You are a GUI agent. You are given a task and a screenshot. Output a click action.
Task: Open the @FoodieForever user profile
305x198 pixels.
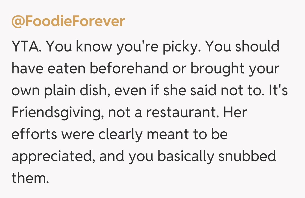pos(68,22)
